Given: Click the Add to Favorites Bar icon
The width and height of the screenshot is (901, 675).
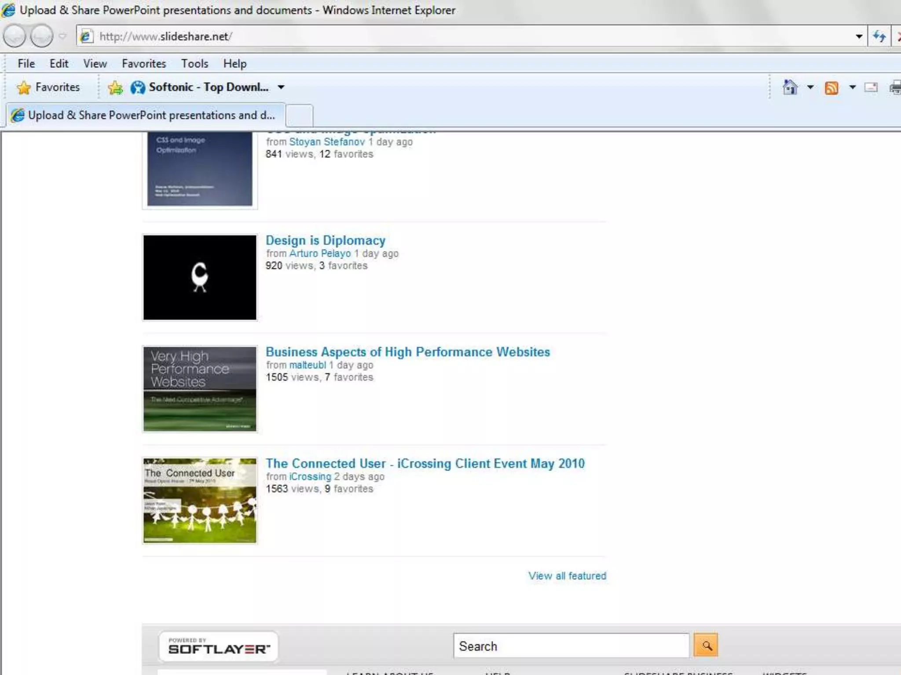Looking at the screenshot, I should [x=115, y=87].
